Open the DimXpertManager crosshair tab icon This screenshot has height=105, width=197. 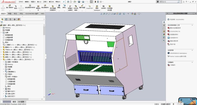[x=15, y=19]
